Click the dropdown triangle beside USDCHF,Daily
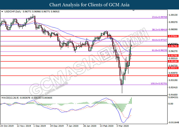This screenshot has height=128, width=179. (x=2, y=12)
